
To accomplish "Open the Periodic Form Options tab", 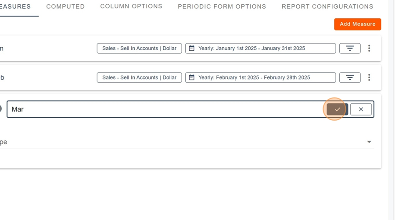I will 222,7.
